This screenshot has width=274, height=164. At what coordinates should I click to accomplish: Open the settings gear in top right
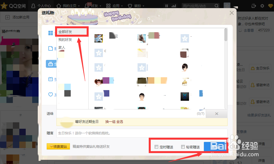click(x=262, y=6)
